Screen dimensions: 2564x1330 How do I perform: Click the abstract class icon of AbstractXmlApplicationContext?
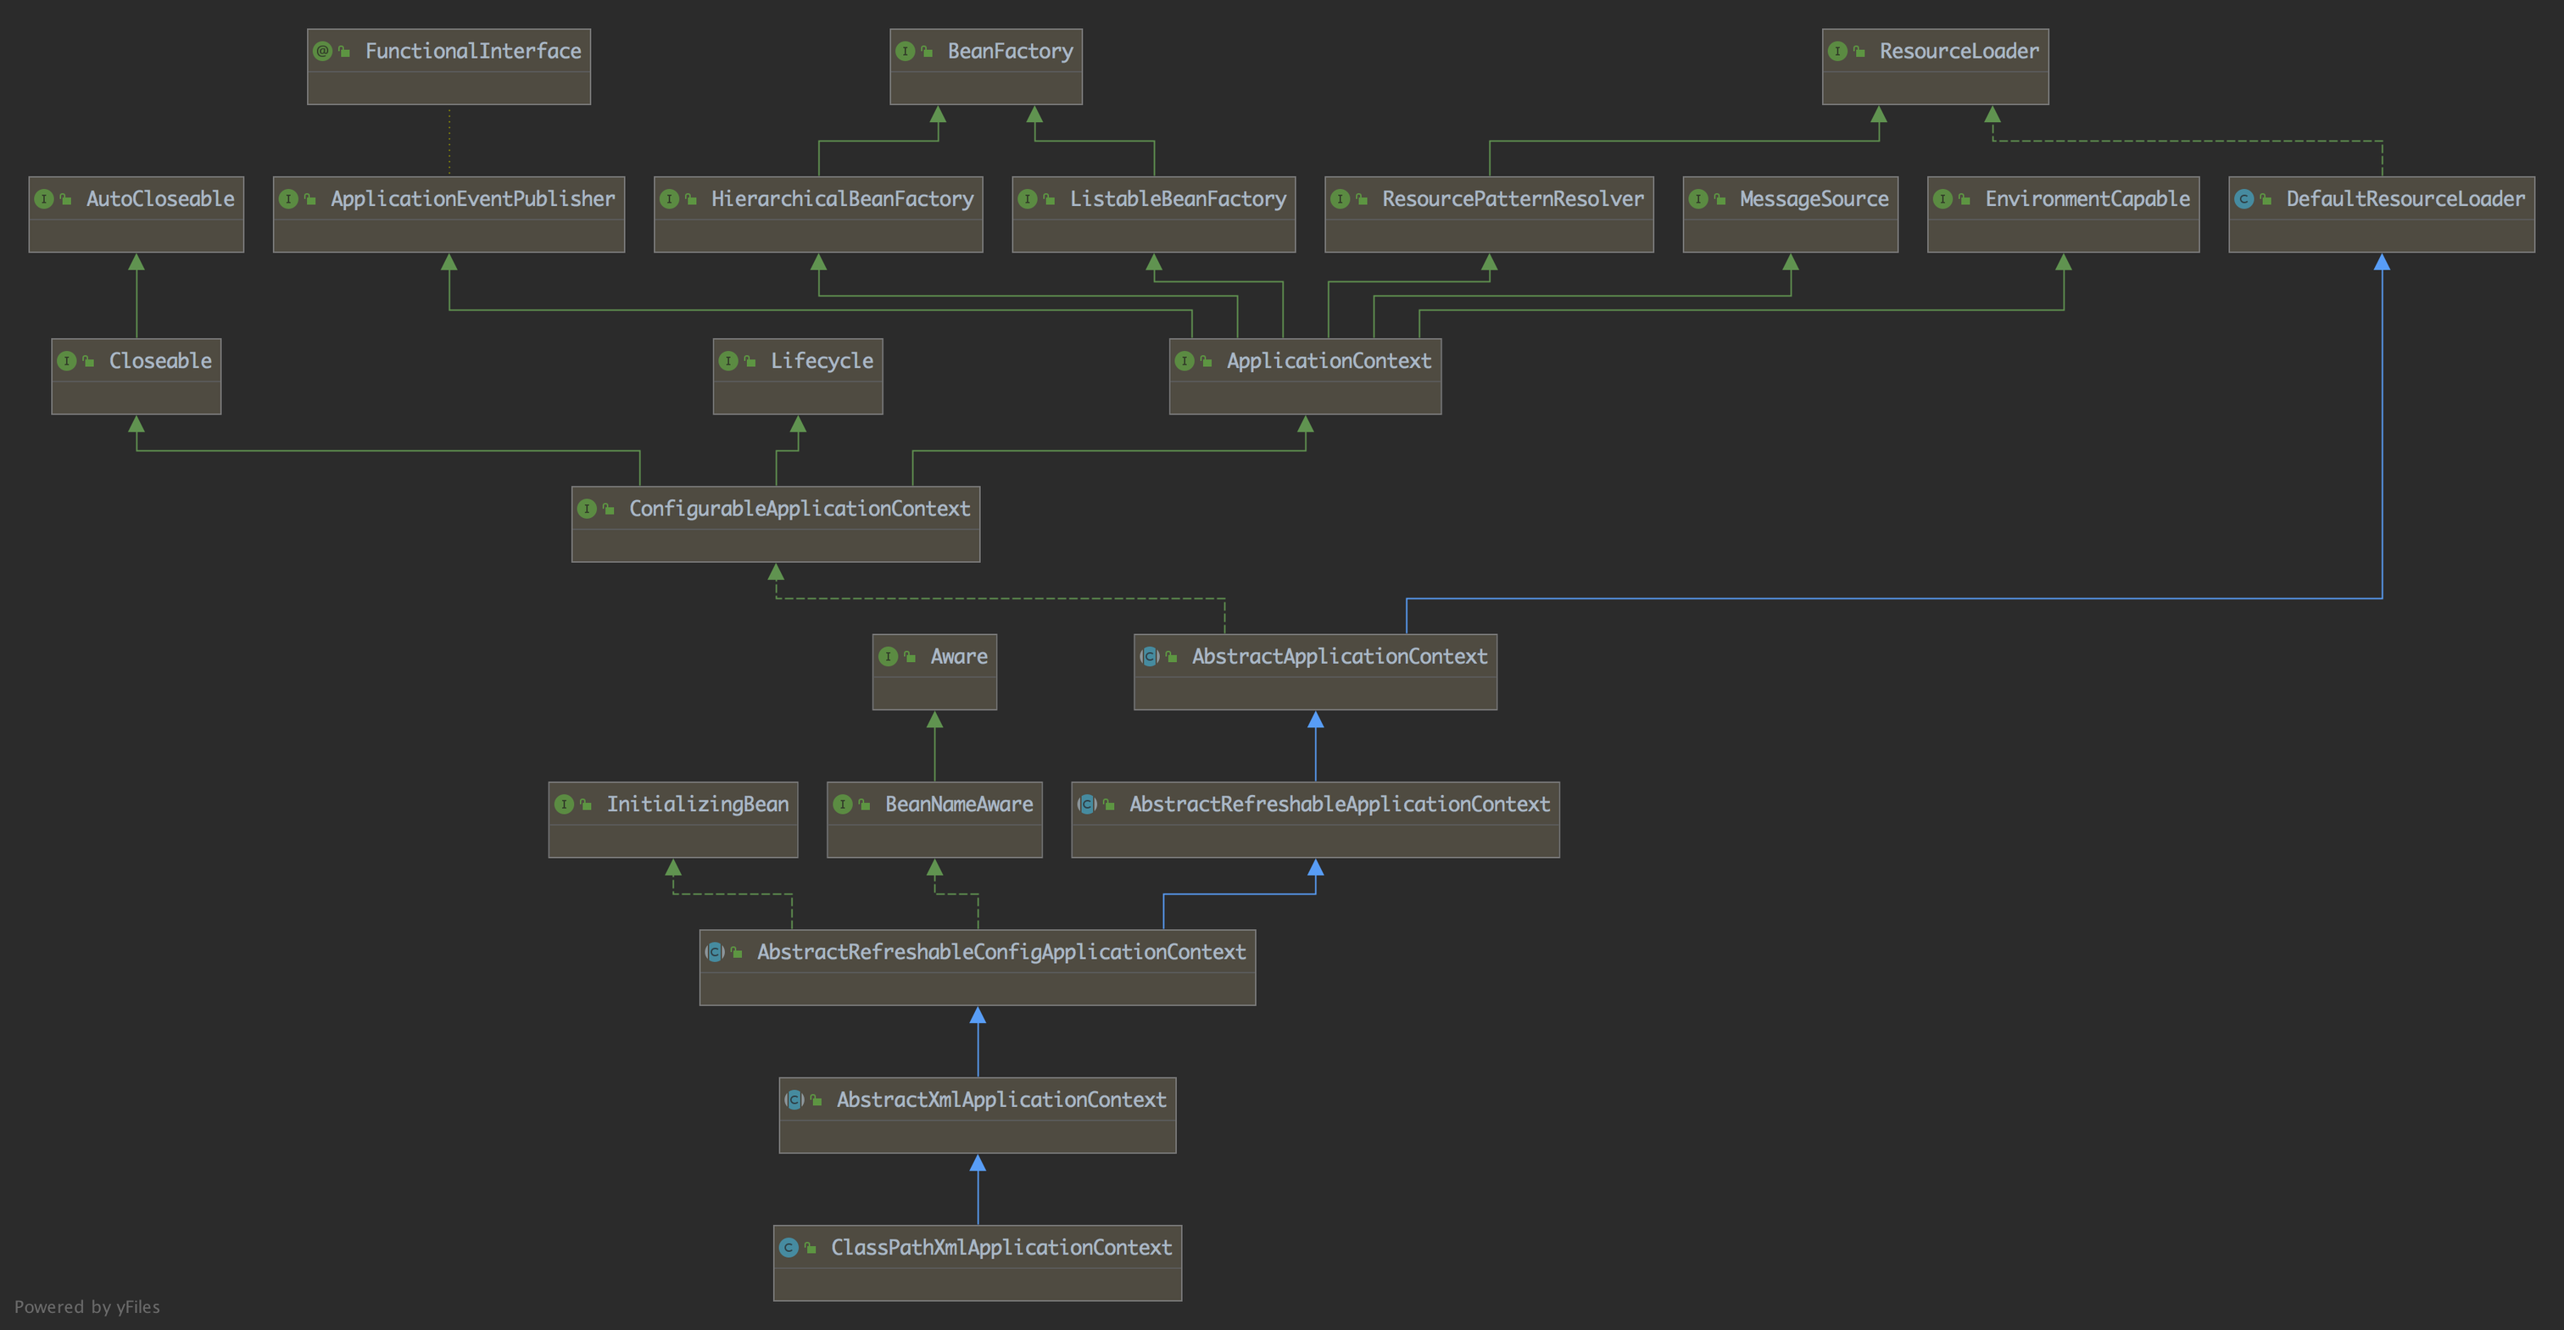click(794, 1099)
